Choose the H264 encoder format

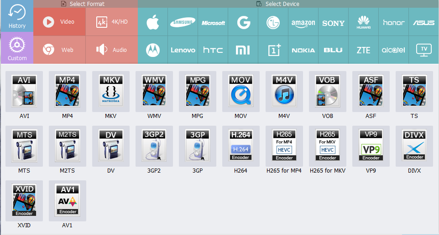tap(241, 146)
